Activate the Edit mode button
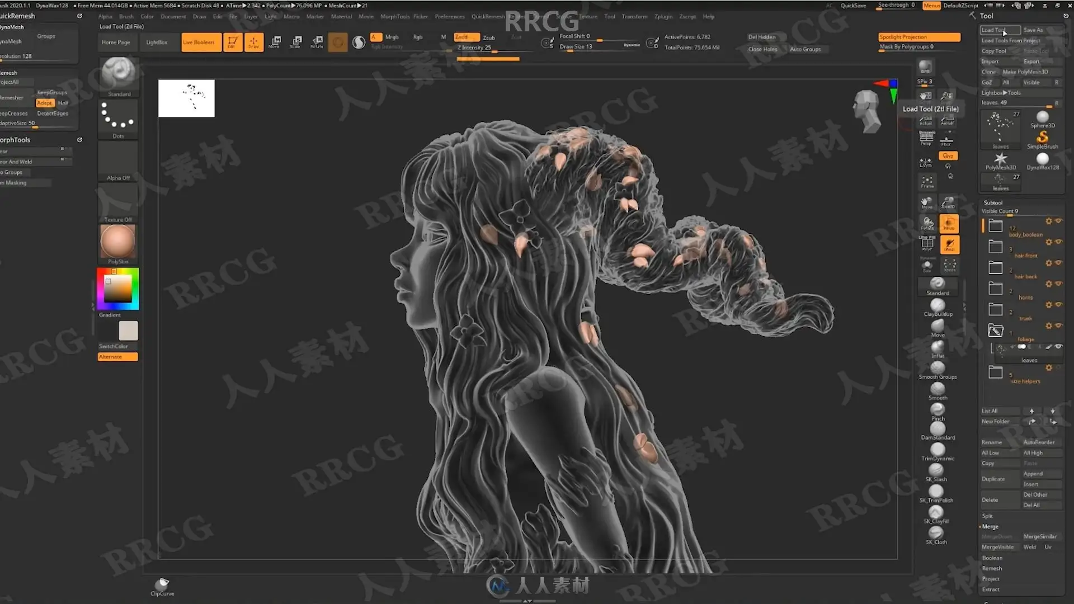Screen dimensions: 1074x604 (233, 42)
